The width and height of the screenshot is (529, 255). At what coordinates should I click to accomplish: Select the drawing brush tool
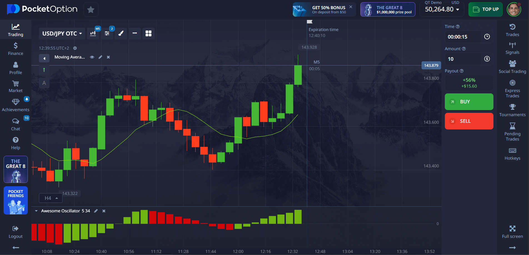click(x=121, y=34)
